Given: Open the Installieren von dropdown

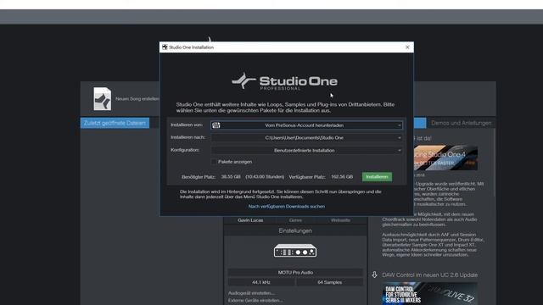Looking at the screenshot, I should (306, 125).
